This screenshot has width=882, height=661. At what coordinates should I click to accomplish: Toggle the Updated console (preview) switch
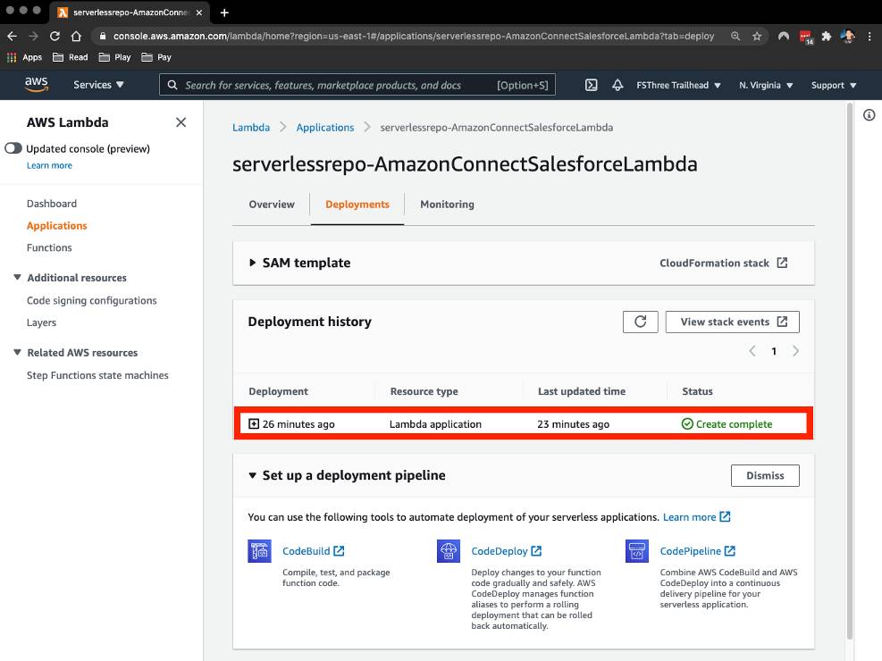pos(13,148)
